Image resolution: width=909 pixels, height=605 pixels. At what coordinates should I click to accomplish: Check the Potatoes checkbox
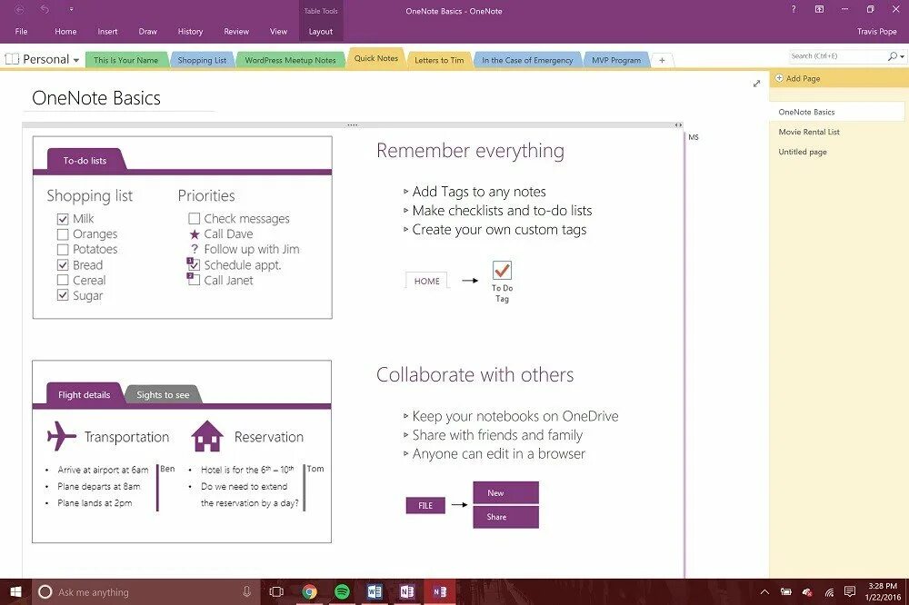click(x=63, y=250)
